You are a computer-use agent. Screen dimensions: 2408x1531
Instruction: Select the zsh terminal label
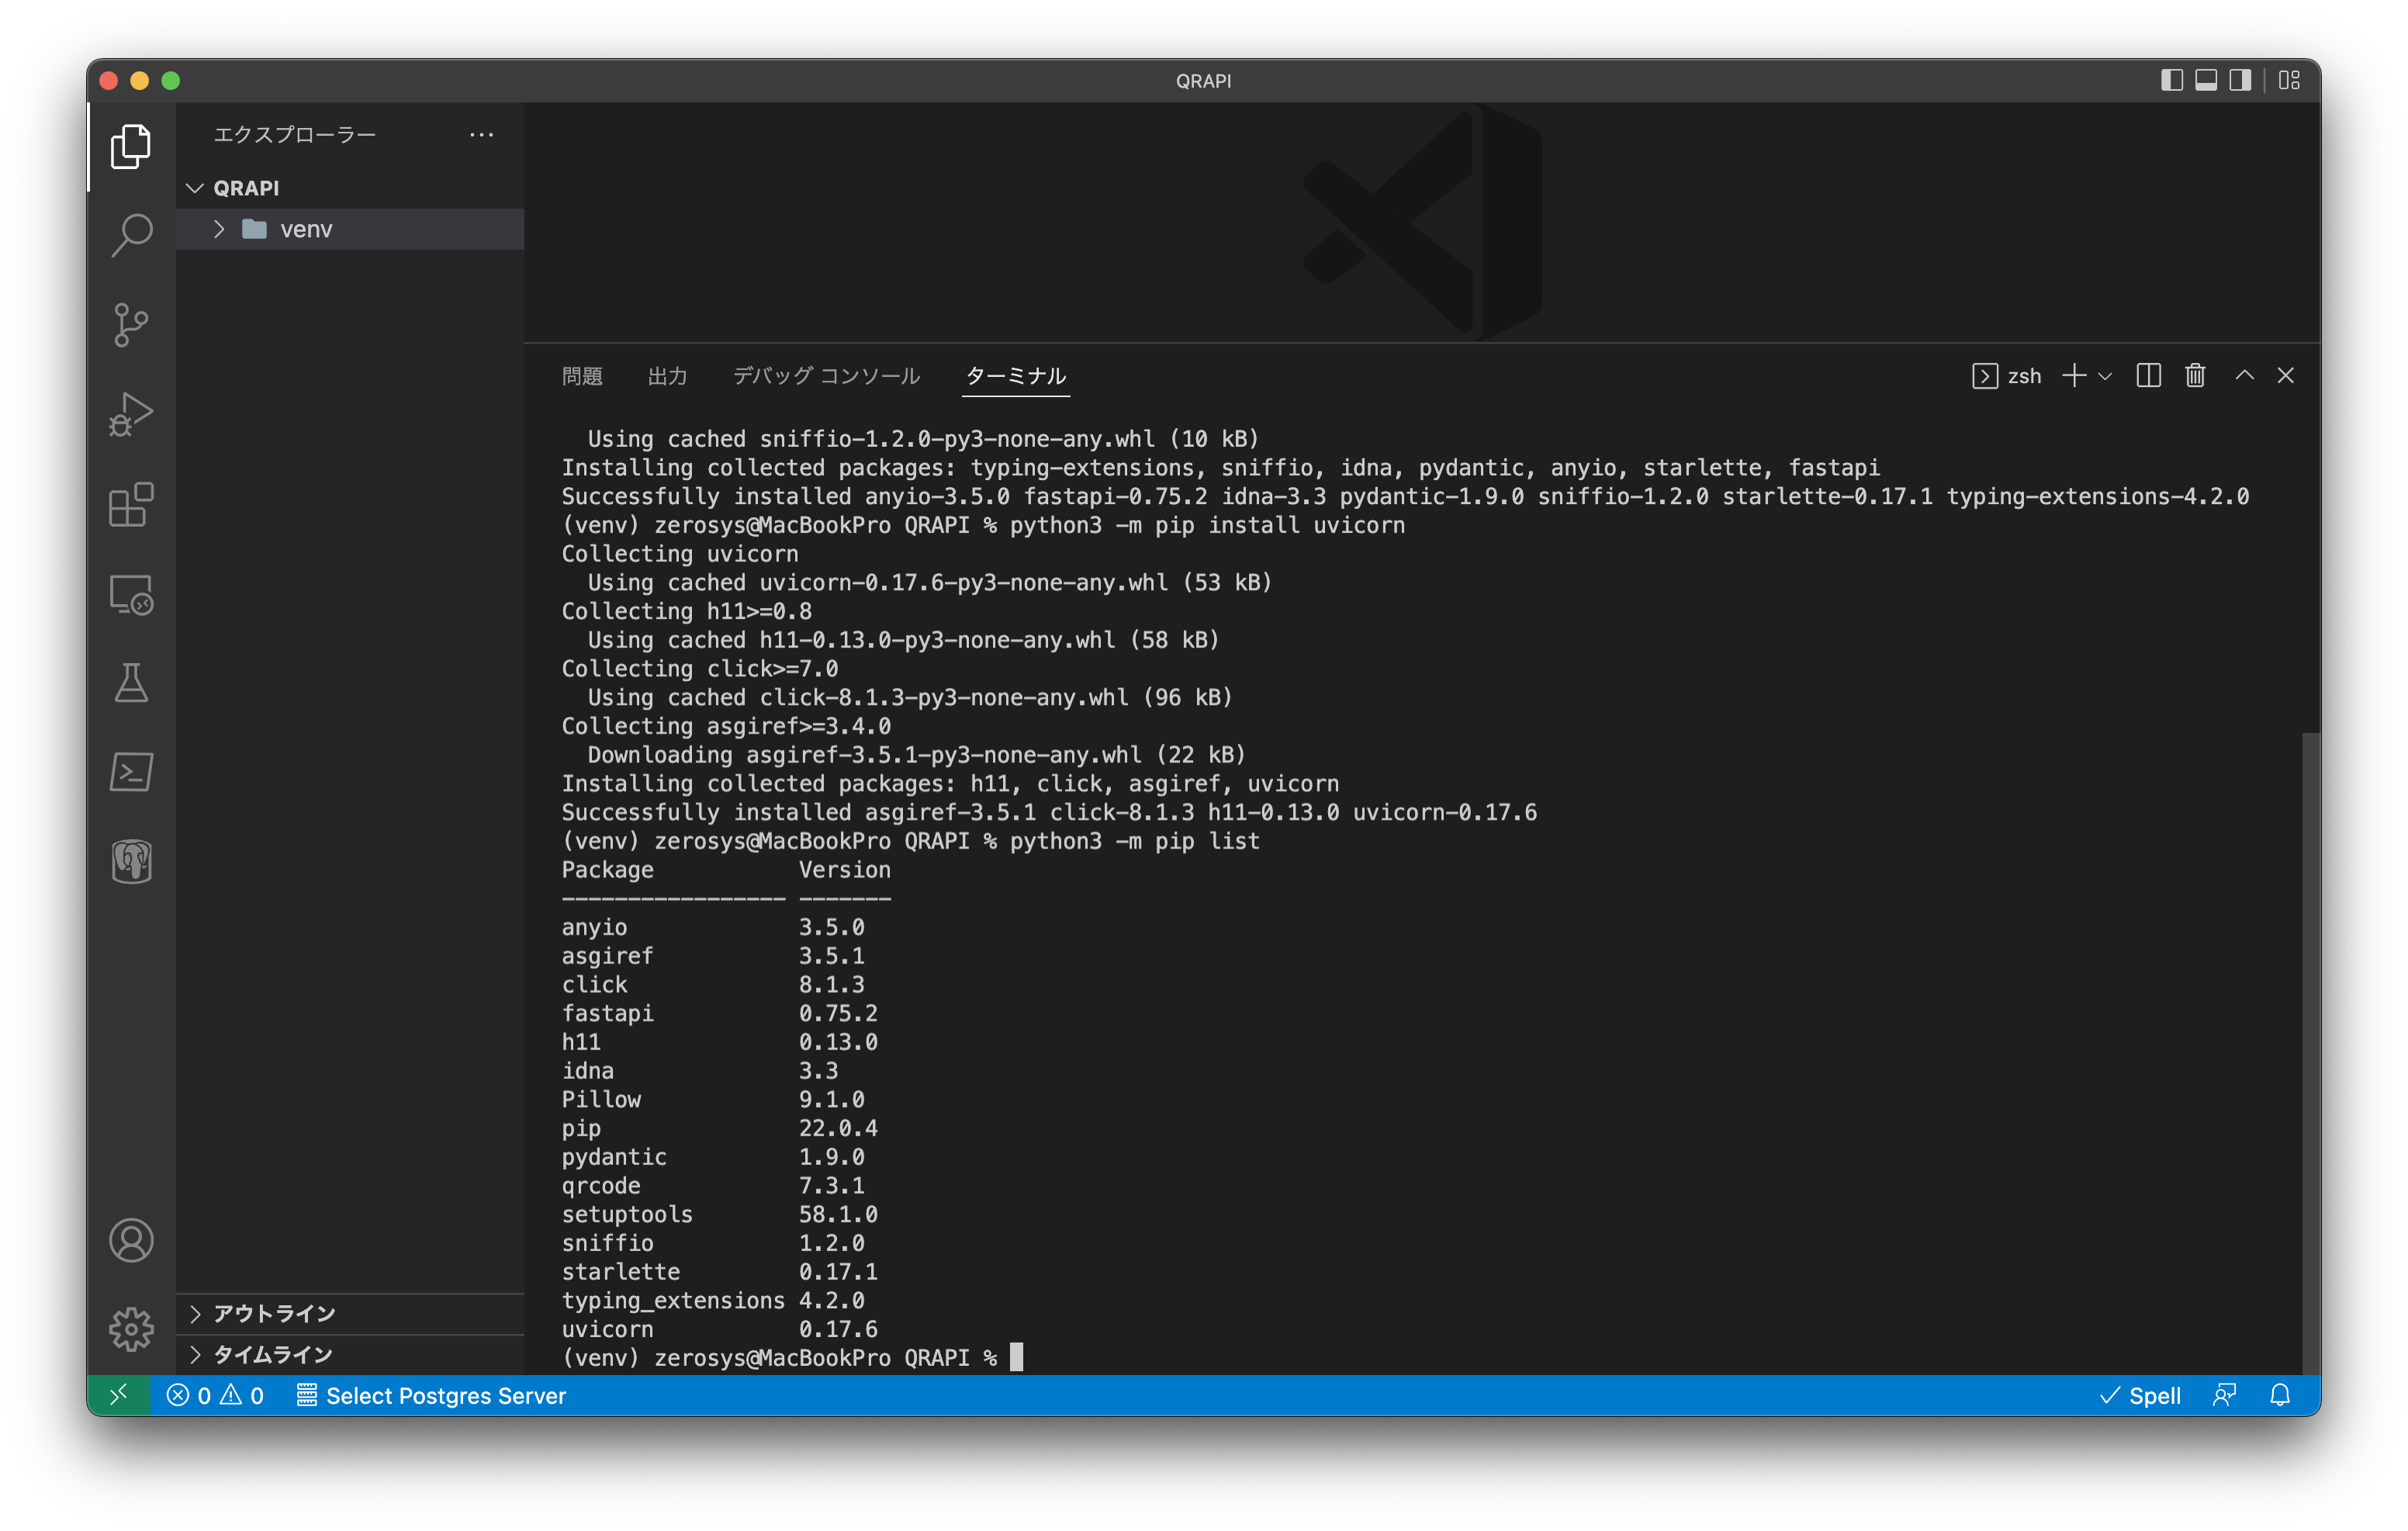[2007, 376]
